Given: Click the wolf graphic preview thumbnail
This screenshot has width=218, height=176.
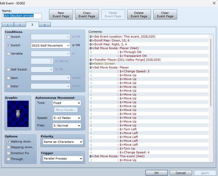Looking at the screenshot, I should pos(18,114).
